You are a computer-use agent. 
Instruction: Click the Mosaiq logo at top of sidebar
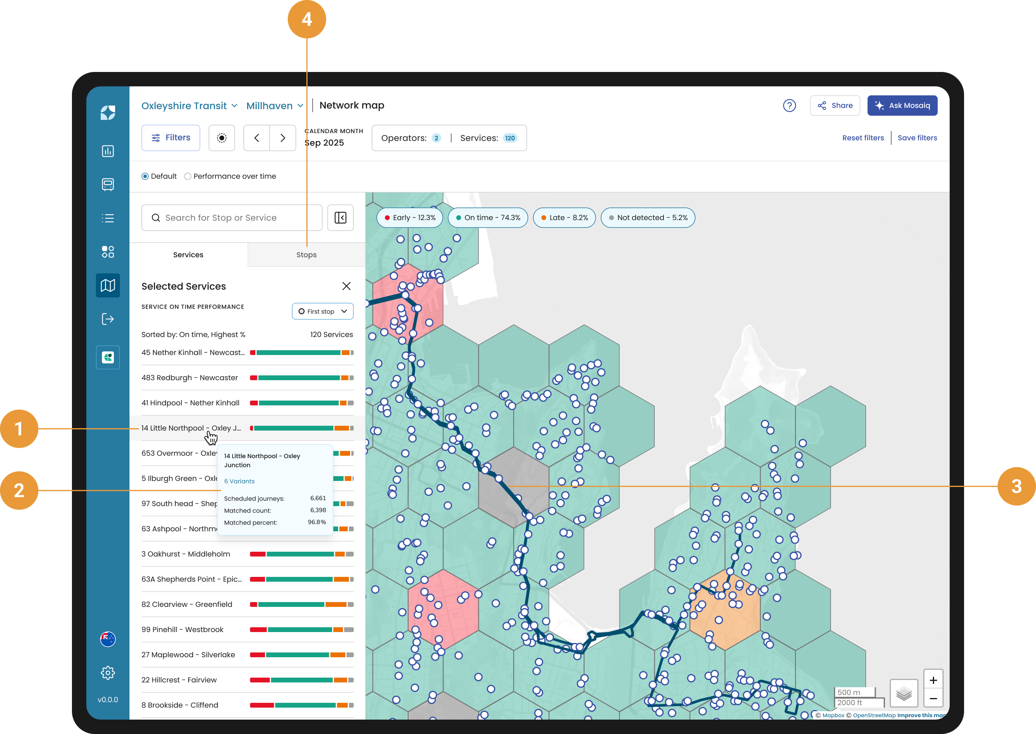[108, 113]
